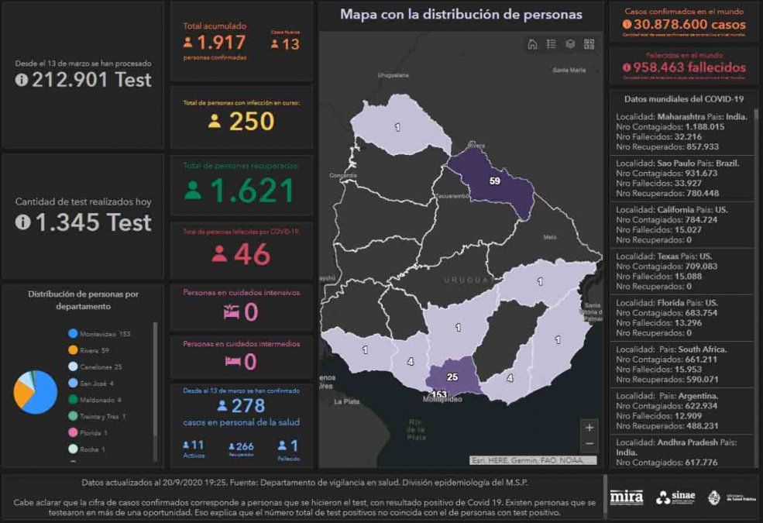Open the map layers stack icon

[x=570, y=44]
